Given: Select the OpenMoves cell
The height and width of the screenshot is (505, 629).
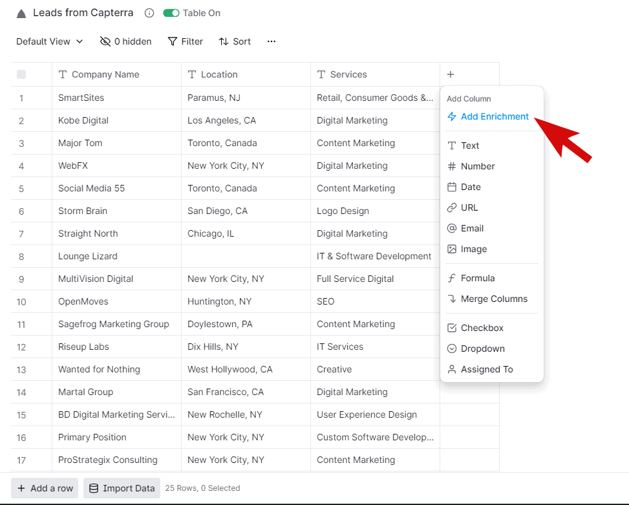Looking at the screenshot, I should click(x=117, y=301).
